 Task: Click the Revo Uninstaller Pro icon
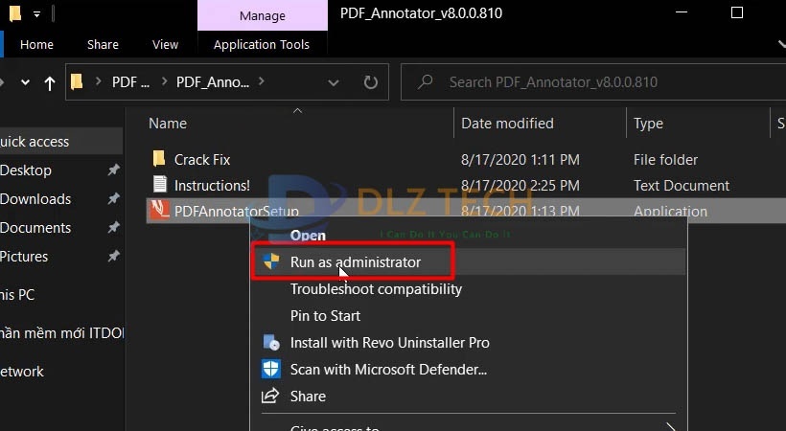pos(271,342)
